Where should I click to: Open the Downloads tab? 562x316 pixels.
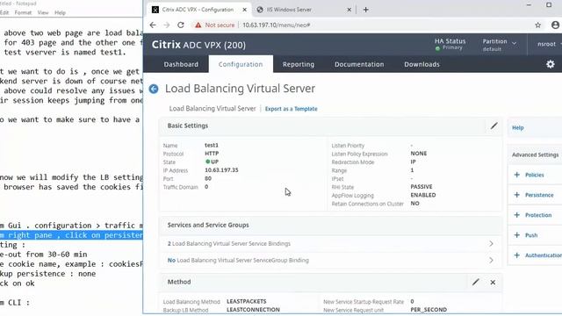(421, 64)
